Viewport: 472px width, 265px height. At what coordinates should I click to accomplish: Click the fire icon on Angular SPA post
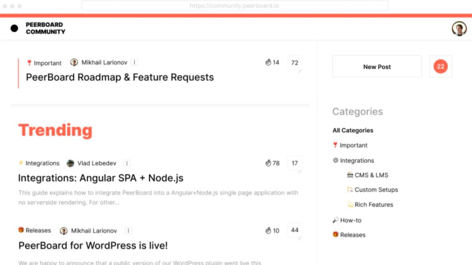pos(268,163)
